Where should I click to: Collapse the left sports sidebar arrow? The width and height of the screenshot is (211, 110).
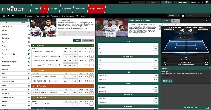point(28,20)
